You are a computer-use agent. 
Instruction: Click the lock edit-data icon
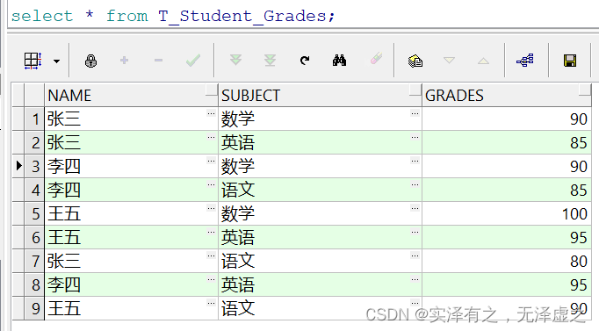tap(90, 61)
